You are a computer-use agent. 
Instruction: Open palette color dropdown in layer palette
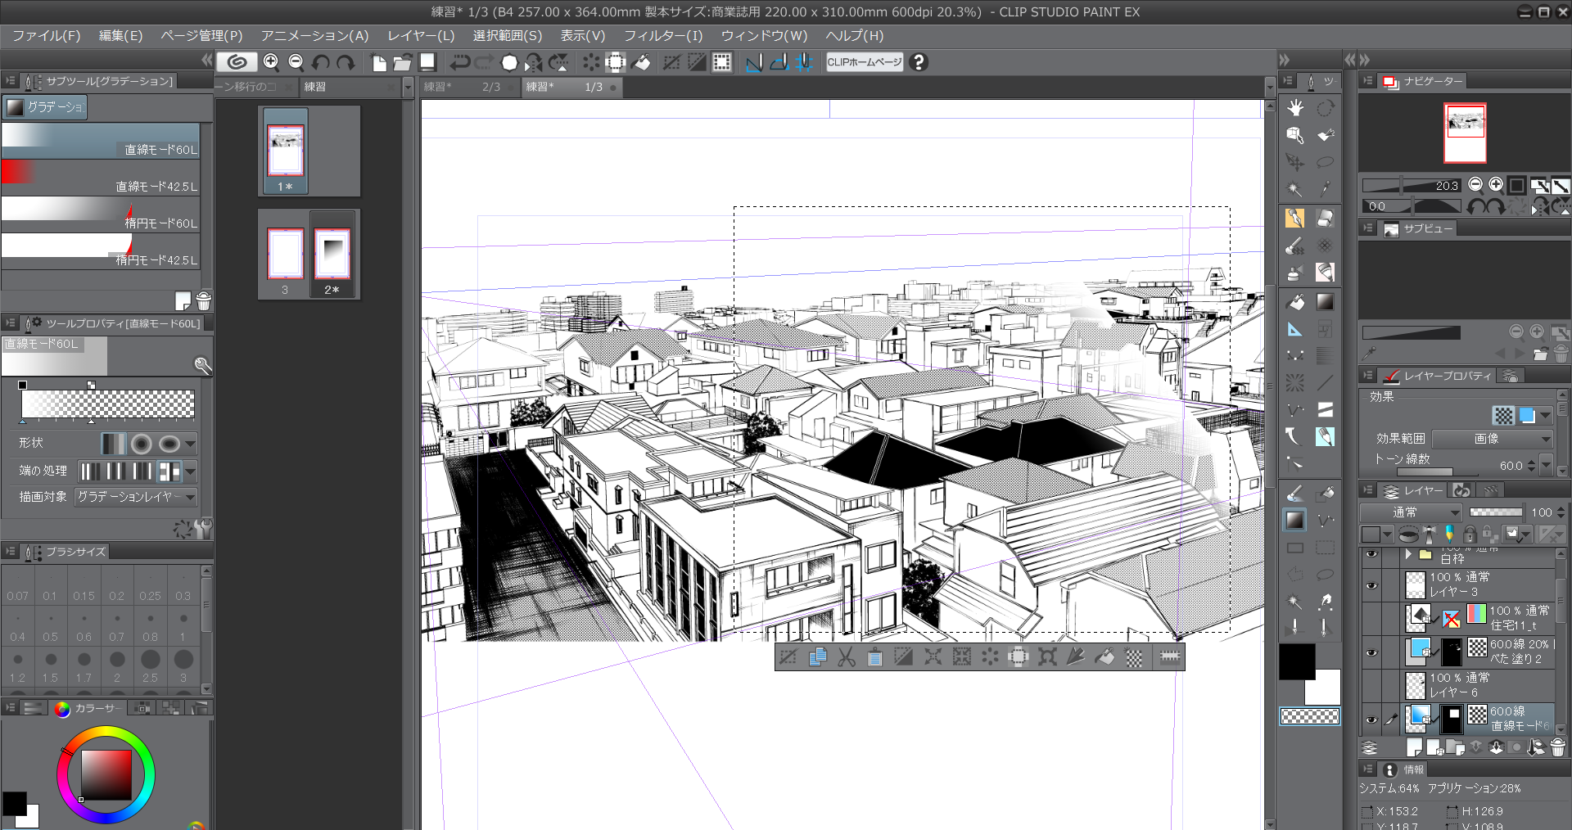click(1379, 535)
